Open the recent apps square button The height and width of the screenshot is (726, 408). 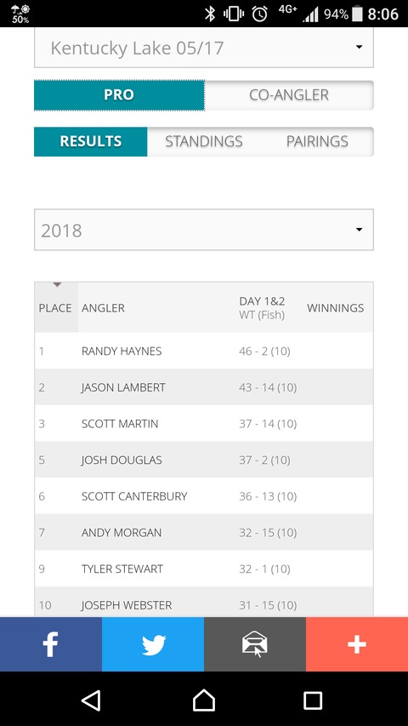coord(313,700)
